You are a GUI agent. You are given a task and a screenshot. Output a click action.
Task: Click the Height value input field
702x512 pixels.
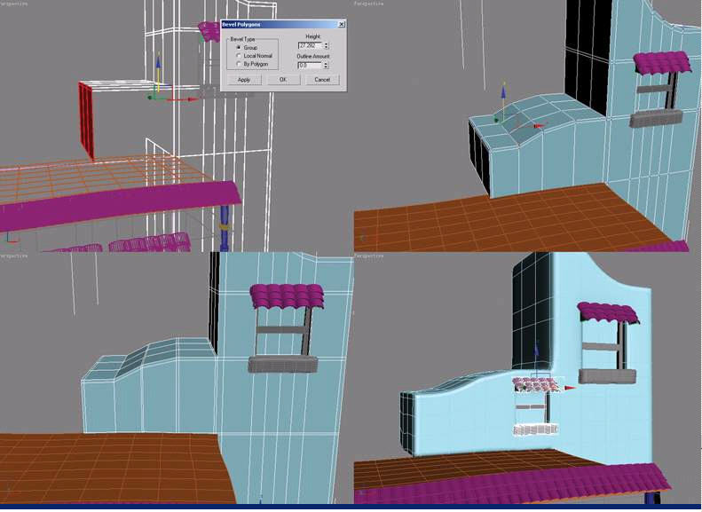[310, 45]
